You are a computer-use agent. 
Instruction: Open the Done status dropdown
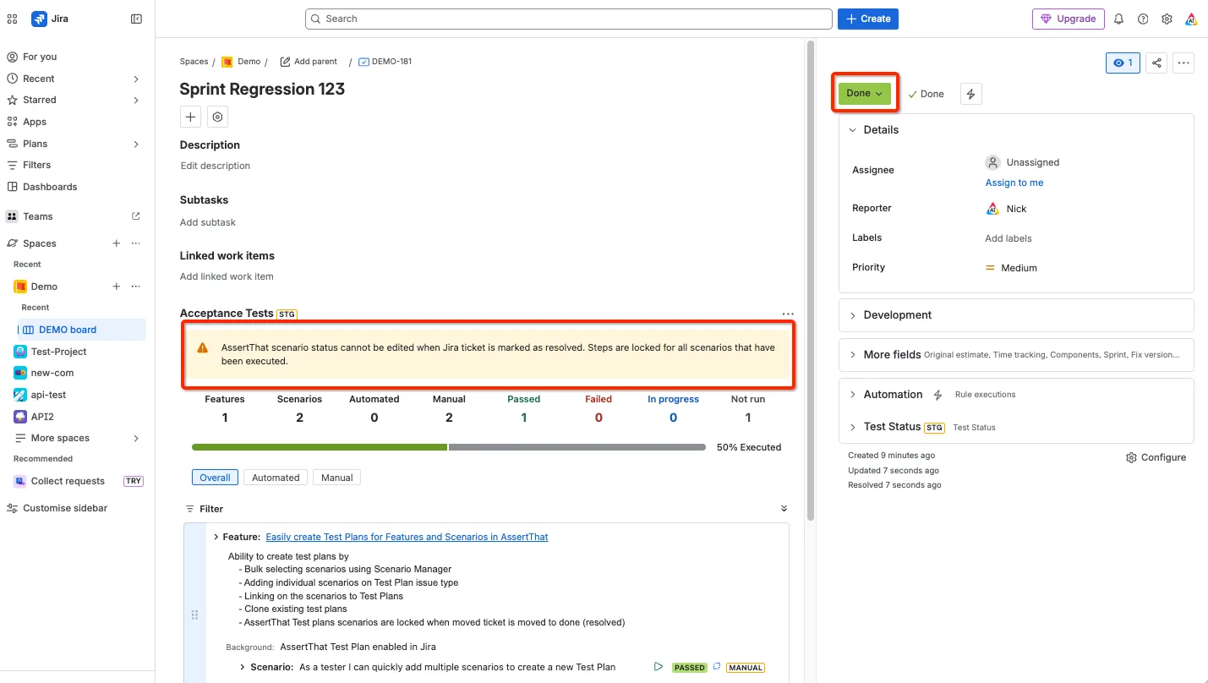[x=864, y=94]
